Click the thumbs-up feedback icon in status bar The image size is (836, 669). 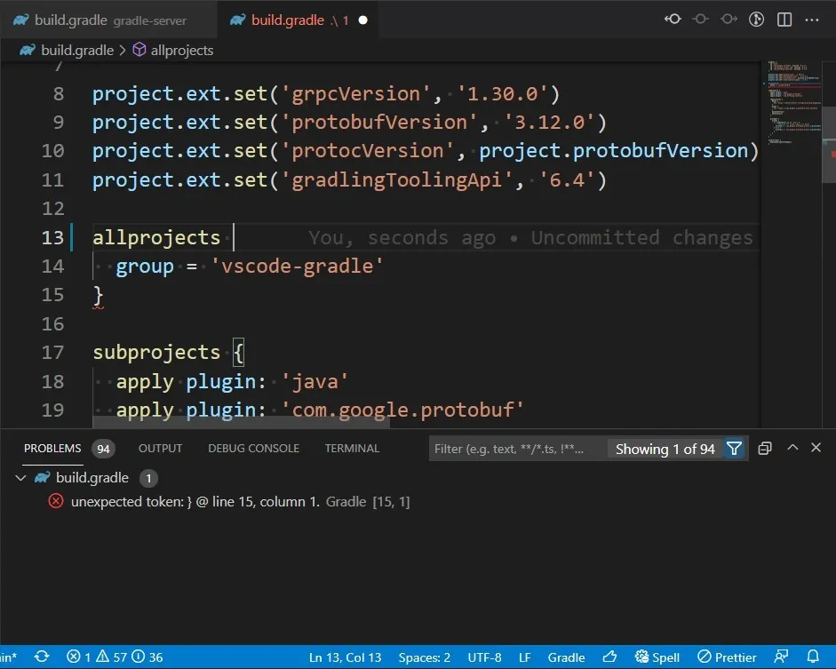pyautogui.click(x=610, y=657)
